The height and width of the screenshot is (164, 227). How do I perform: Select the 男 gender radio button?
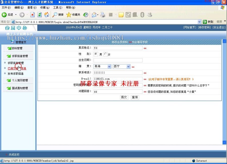coord(96,54)
